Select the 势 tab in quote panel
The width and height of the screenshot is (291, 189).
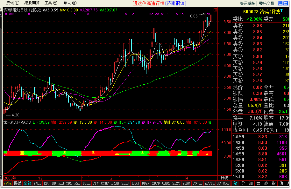266,183
